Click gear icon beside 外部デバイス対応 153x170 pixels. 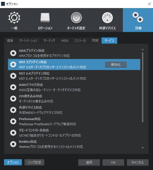[x=13, y=110]
